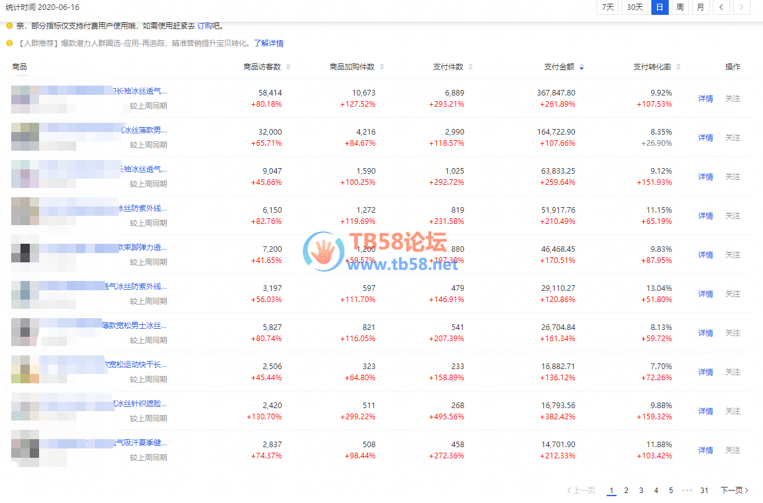Go to page 3
Image resolution: width=763 pixels, height=503 pixels.
point(641,491)
